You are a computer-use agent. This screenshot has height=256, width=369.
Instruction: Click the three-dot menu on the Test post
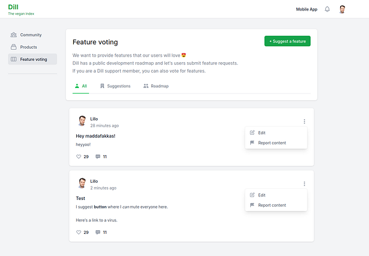click(x=304, y=184)
